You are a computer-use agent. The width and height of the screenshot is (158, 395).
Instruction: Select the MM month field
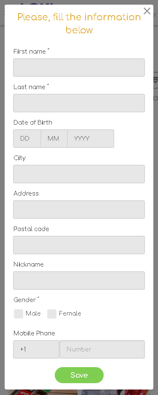(54, 139)
